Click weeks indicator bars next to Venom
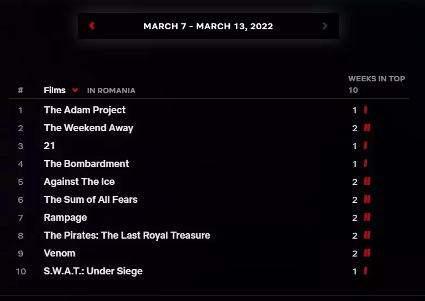The height and width of the screenshot is (301, 425). coord(367,253)
